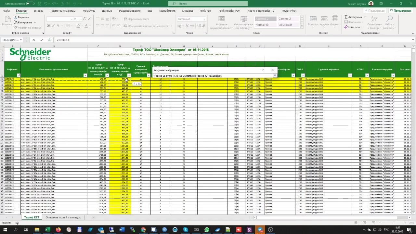Switch to the Формулы tab

(x=89, y=11)
